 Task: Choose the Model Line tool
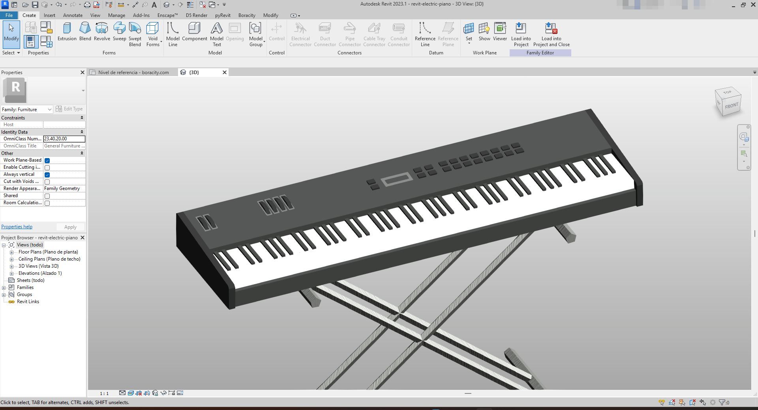click(173, 34)
